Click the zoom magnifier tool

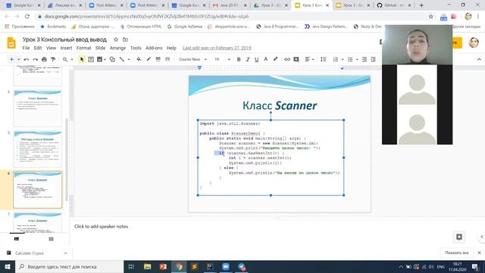click(65, 59)
